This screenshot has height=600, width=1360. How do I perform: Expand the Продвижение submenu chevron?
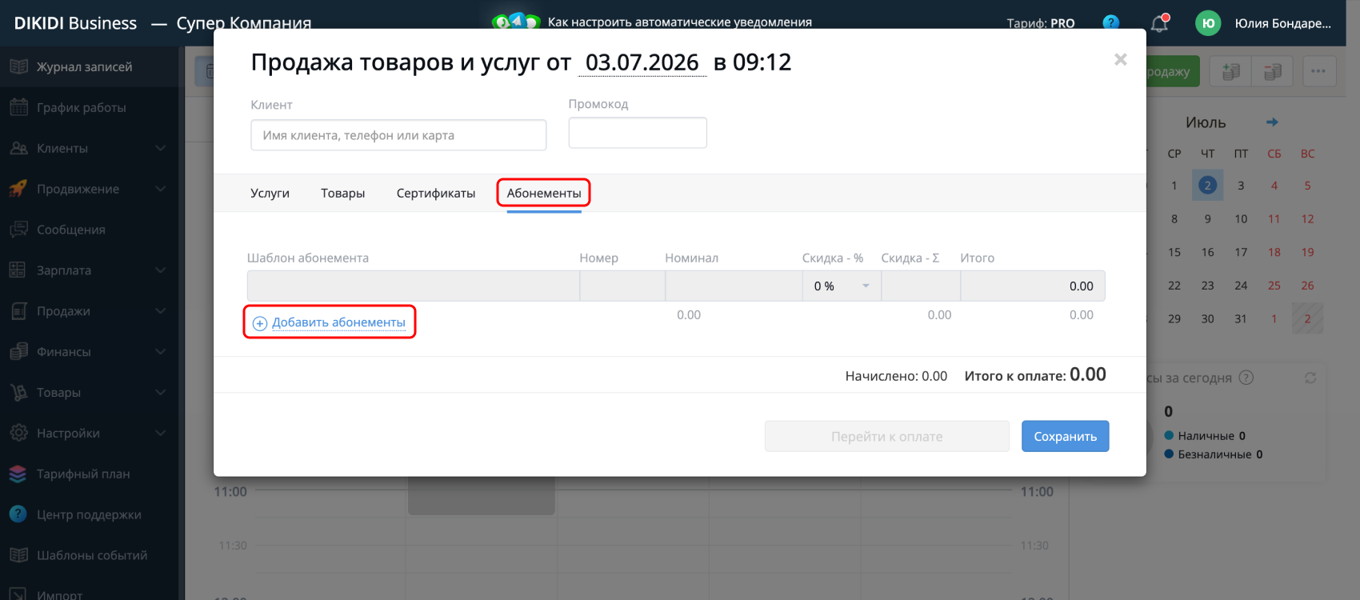(161, 189)
